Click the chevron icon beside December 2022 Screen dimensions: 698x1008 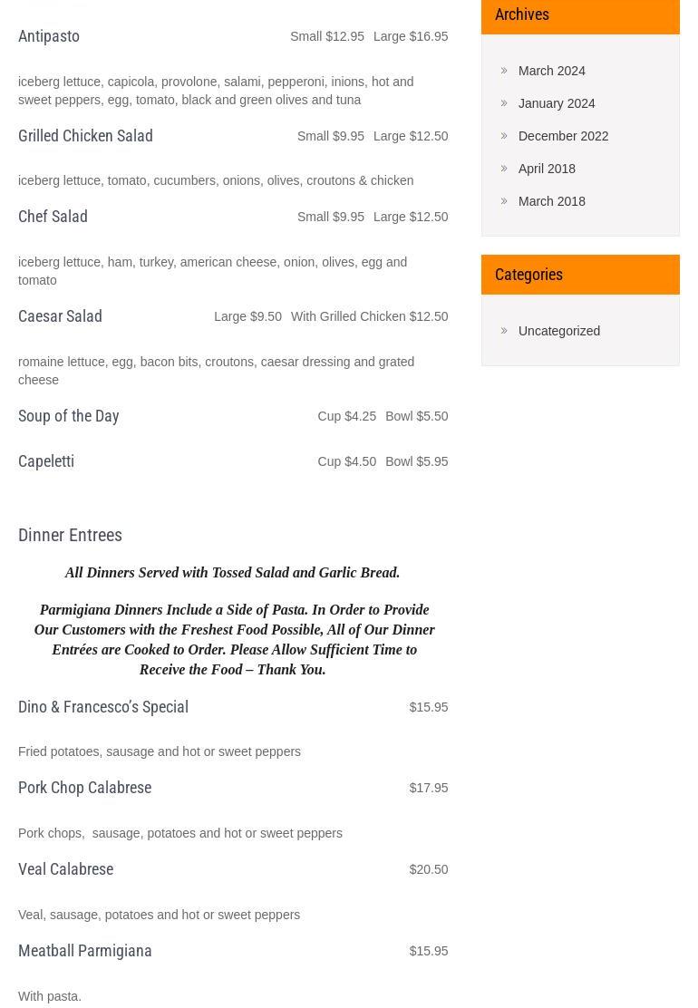(504, 136)
